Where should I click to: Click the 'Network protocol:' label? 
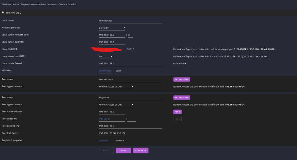click(11, 28)
